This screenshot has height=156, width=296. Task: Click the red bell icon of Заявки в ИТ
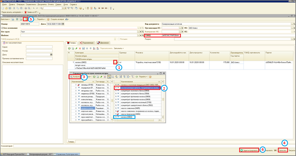pyautogui.click(x=26, y=12)
